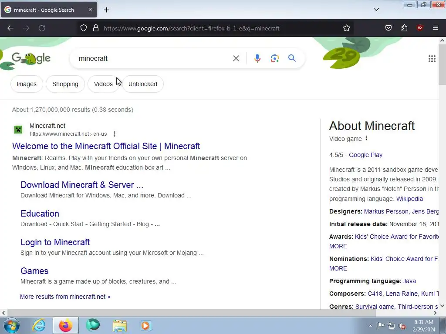Image resolution: width=446 pixels, height=334 pixels.
Task: Click the lily pad 29 doodle
Action: [341, 57]
